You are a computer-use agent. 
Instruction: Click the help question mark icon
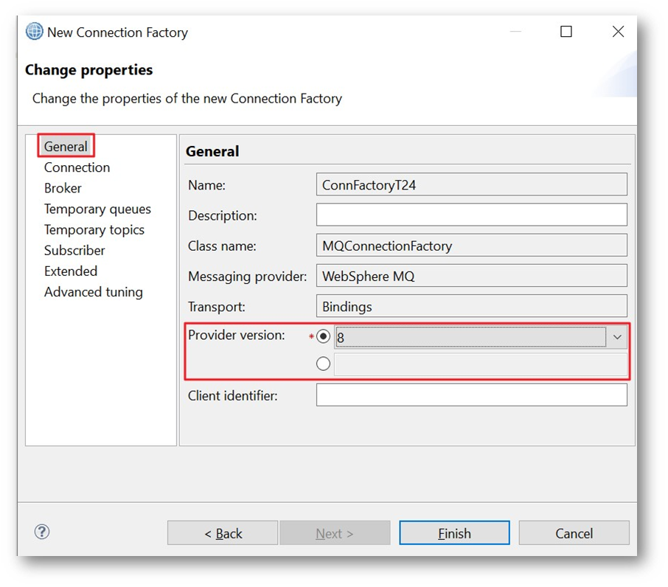click(x=42, y=532)
